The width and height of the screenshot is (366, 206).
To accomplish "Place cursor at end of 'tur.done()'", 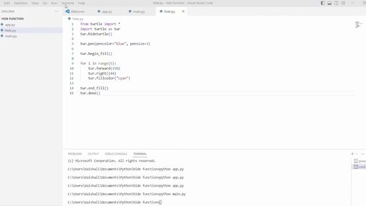I will tap(101, 93).
